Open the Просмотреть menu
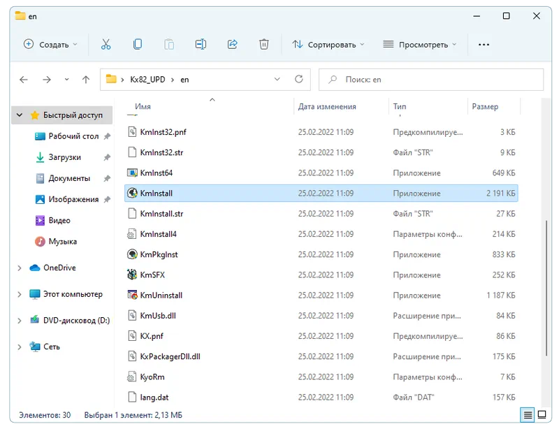This screenshot has width=559, height=431. coord(420,44)
